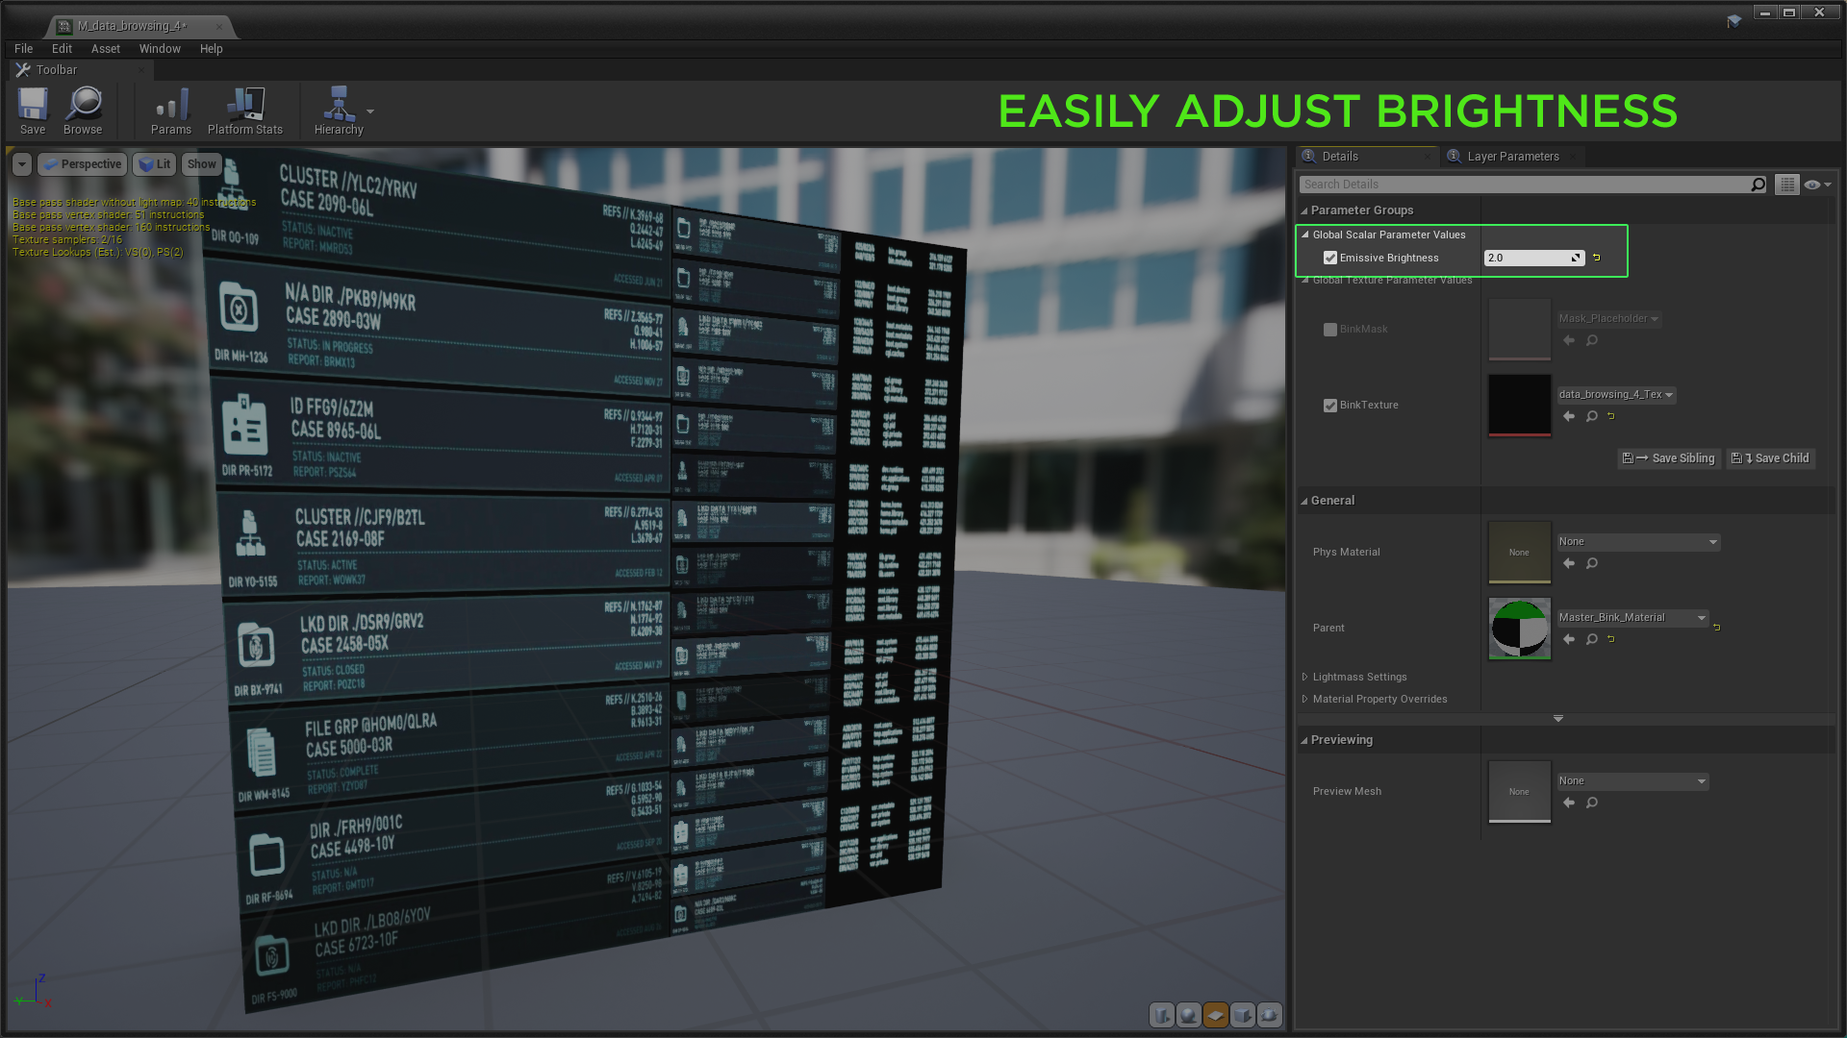Expand Material Property Overrides section
The height and width of the screenshot is (1038, 1847).
[1379, 699]
